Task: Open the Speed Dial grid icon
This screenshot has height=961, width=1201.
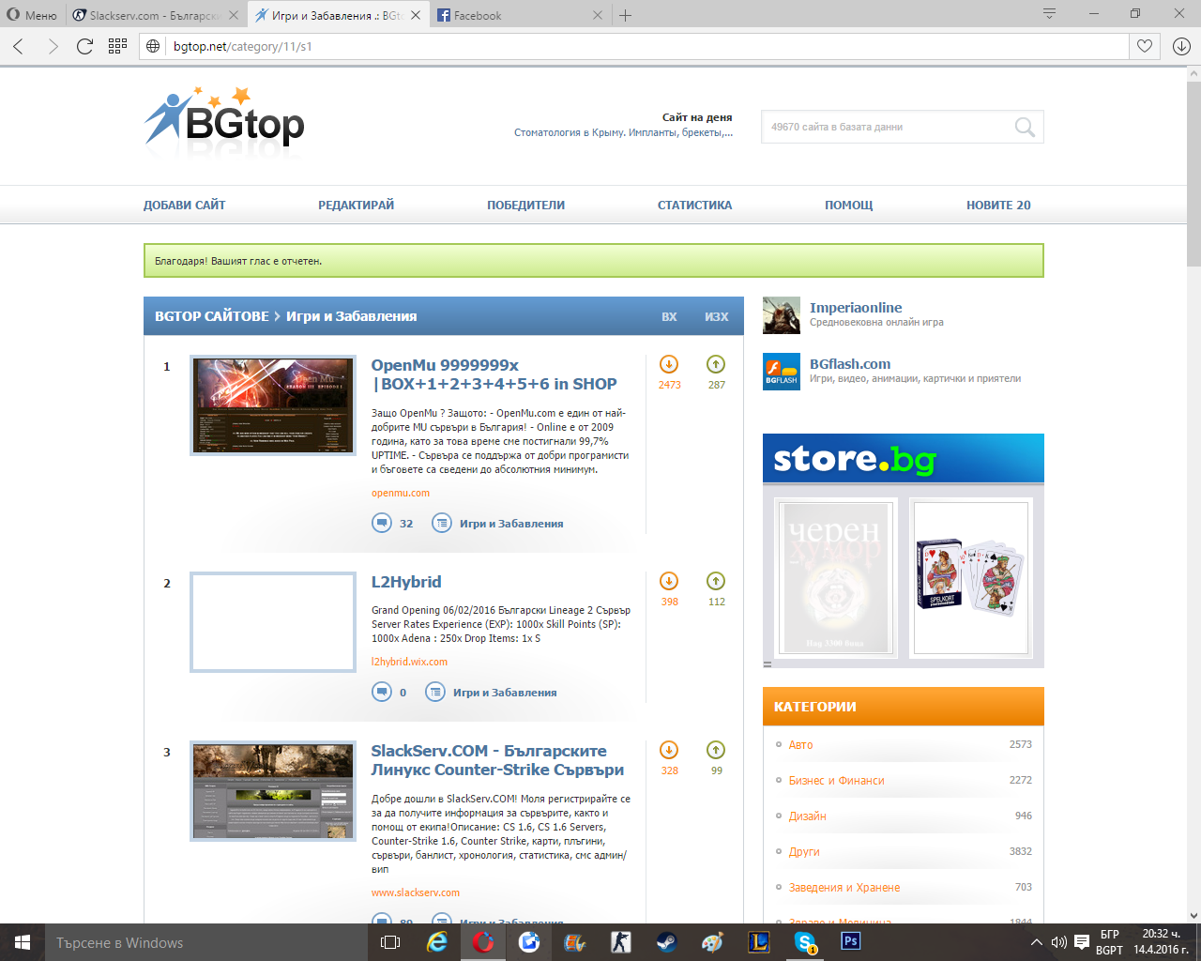Action: point(117,46)
